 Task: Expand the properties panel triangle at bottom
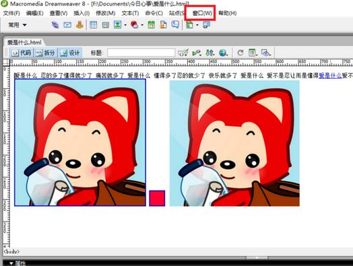pyautogui.click(x=11, y=263)
